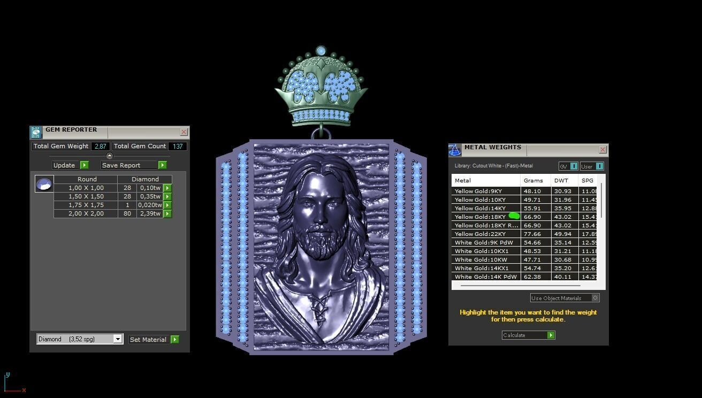Screen dimensions: 702x398
Task: Click the 62.38 grams value
Action: click(x=532, y=277)
